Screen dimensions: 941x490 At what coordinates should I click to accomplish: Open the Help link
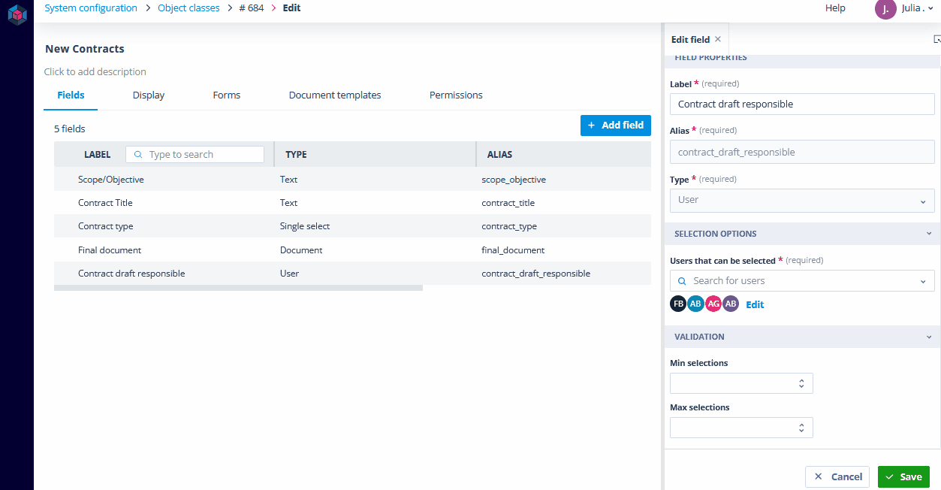tap(835, 8)
